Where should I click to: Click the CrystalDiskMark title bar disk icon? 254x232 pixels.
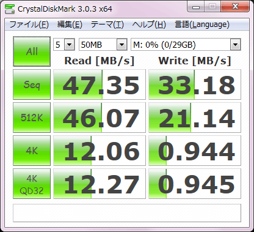point(10,9)
